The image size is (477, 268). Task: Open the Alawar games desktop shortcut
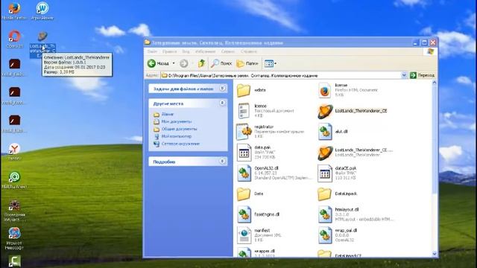pyautogui.click(x=42, y=11)
